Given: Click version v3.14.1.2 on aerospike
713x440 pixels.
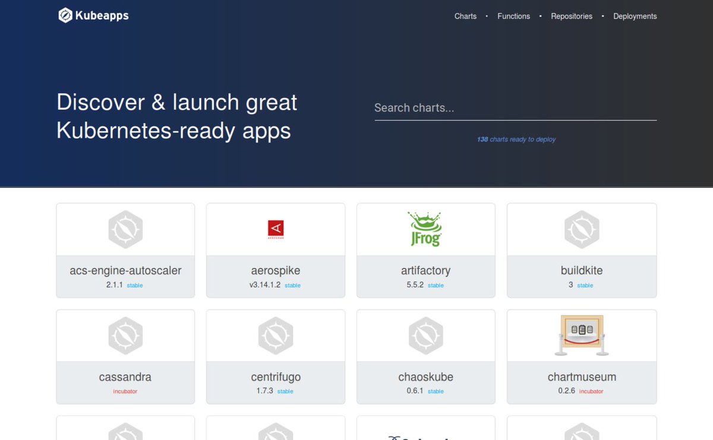Looking at the screenshot, I should (265, 285).
